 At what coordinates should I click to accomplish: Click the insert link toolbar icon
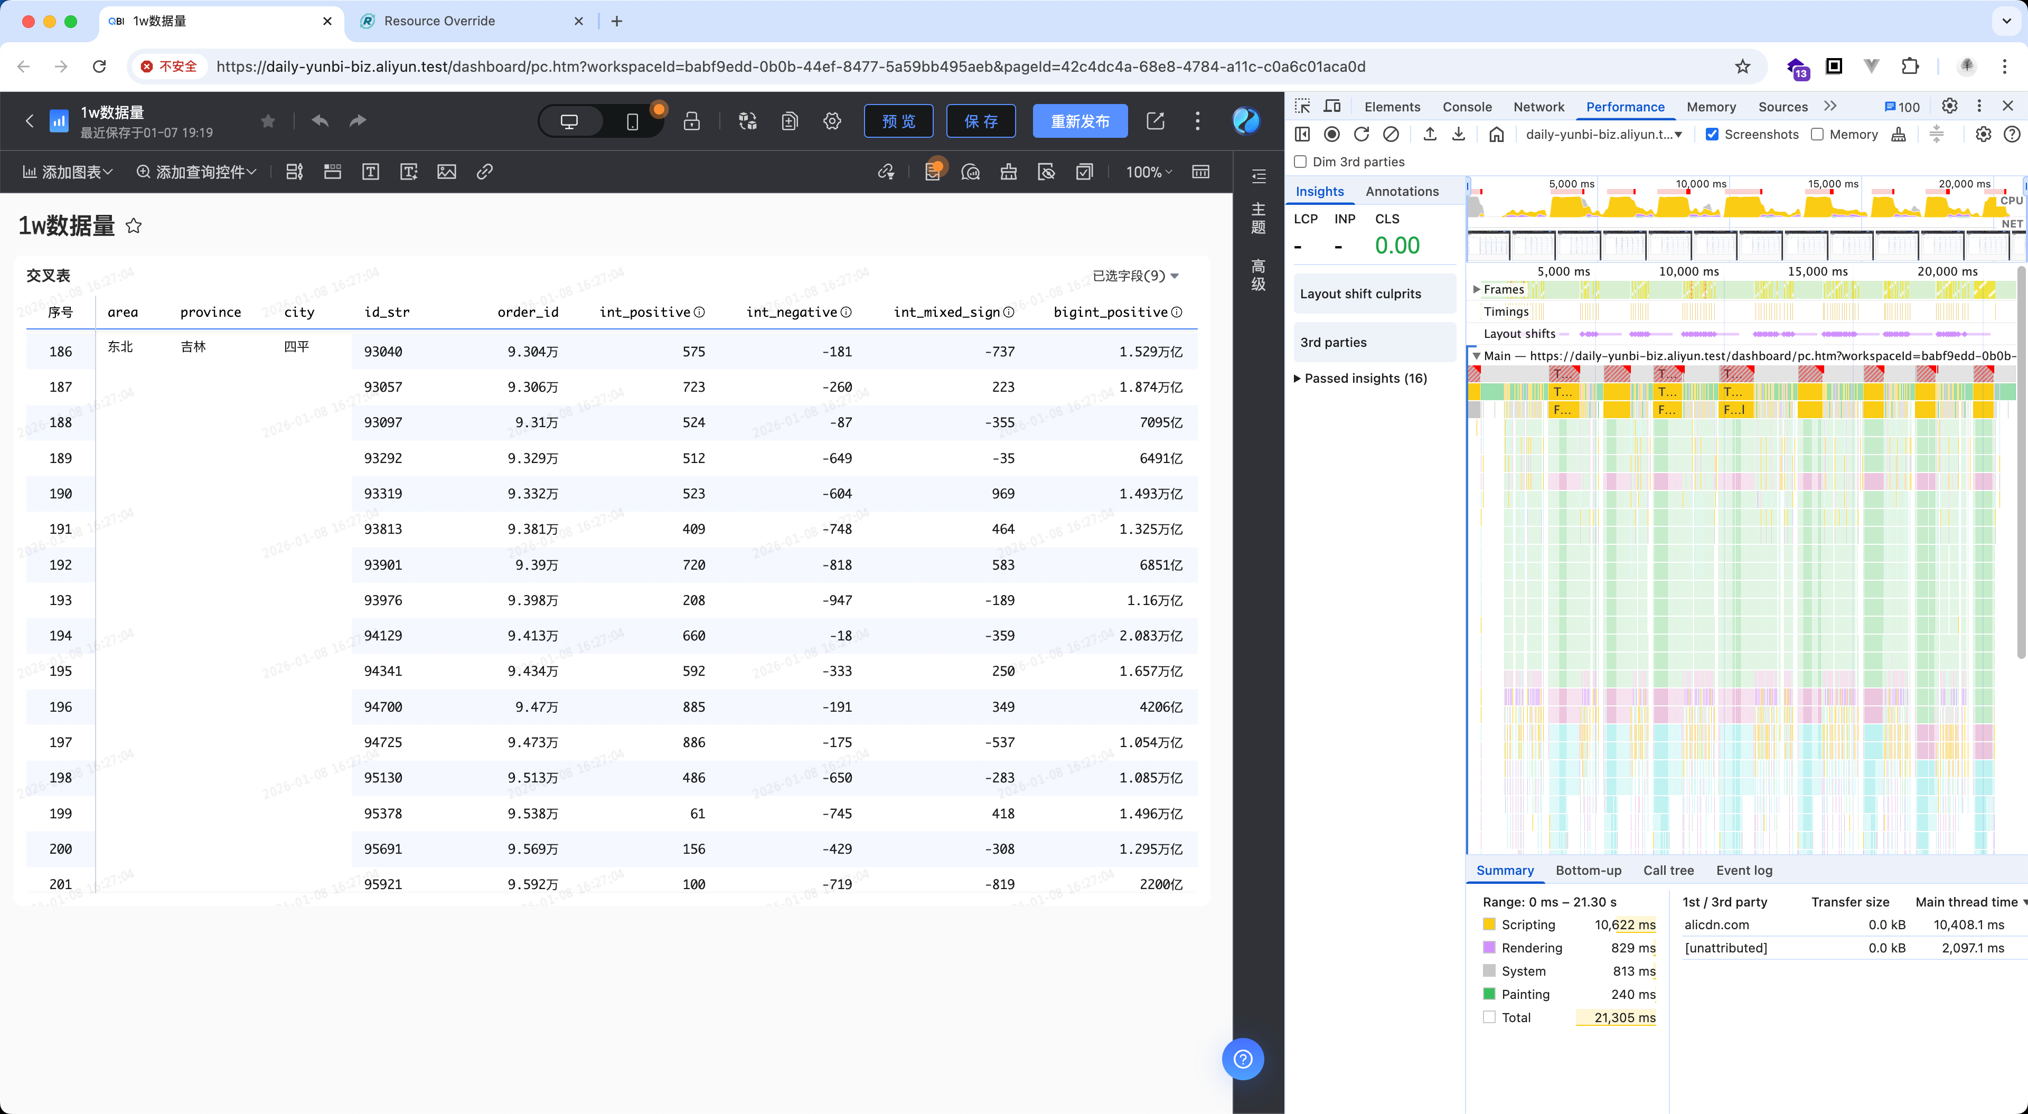[484, 172]
